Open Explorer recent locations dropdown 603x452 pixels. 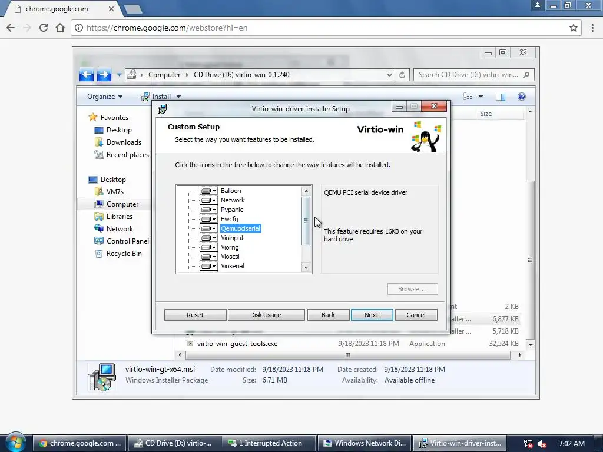[119, 75]
